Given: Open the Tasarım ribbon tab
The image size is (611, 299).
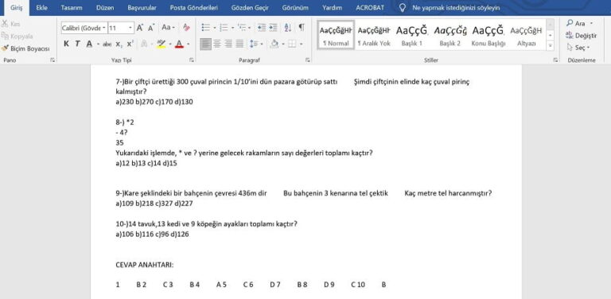Looking at the screenshot, I should [x=72, y=8].
